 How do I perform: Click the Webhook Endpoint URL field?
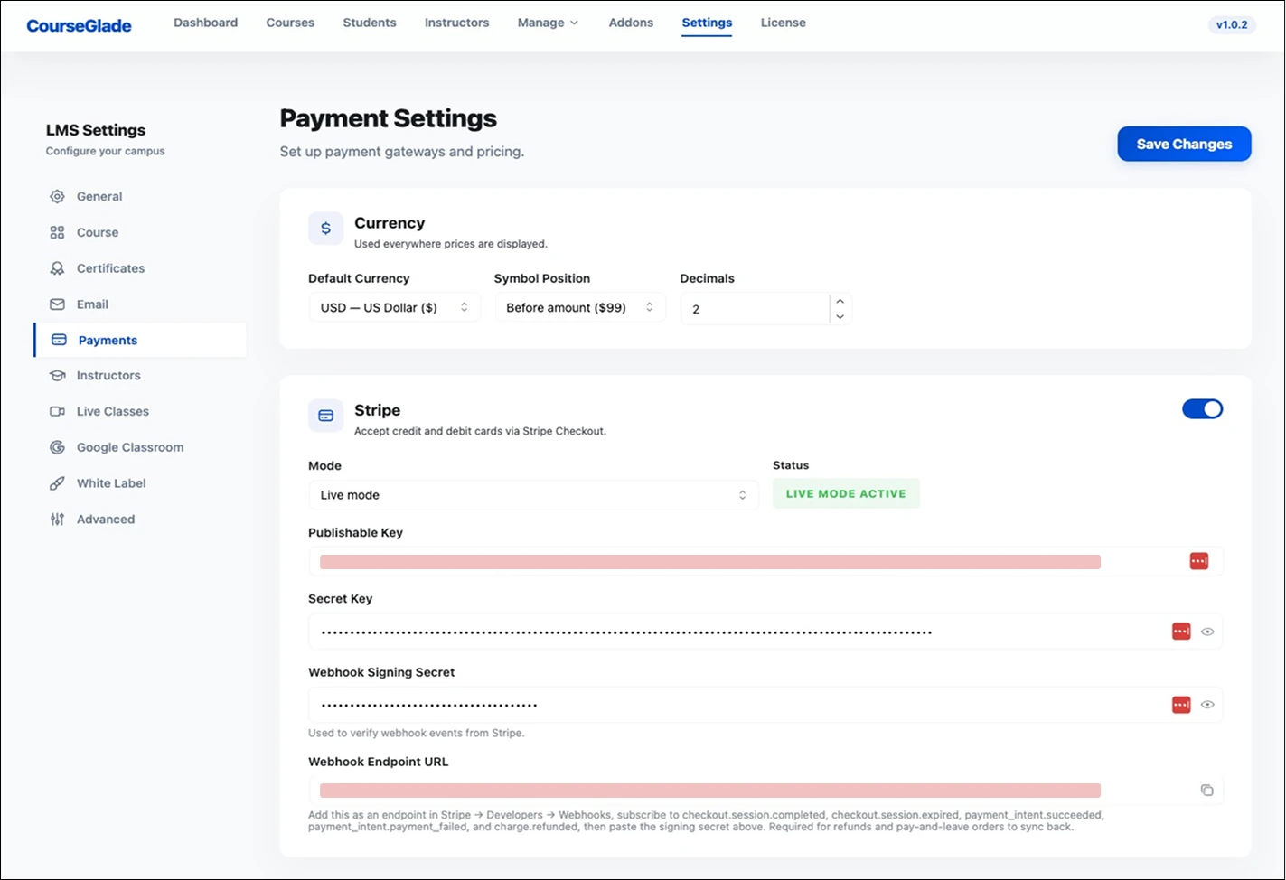point(765,790)
